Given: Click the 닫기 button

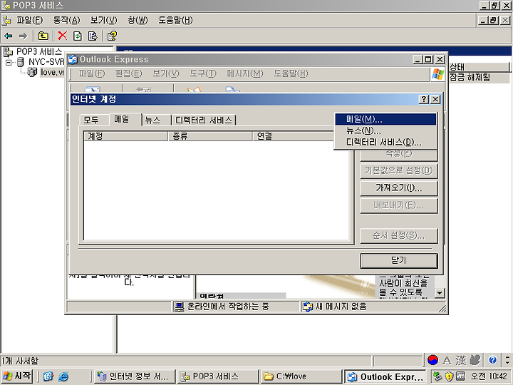Looking at the screenshot, I should coord(399,261).
